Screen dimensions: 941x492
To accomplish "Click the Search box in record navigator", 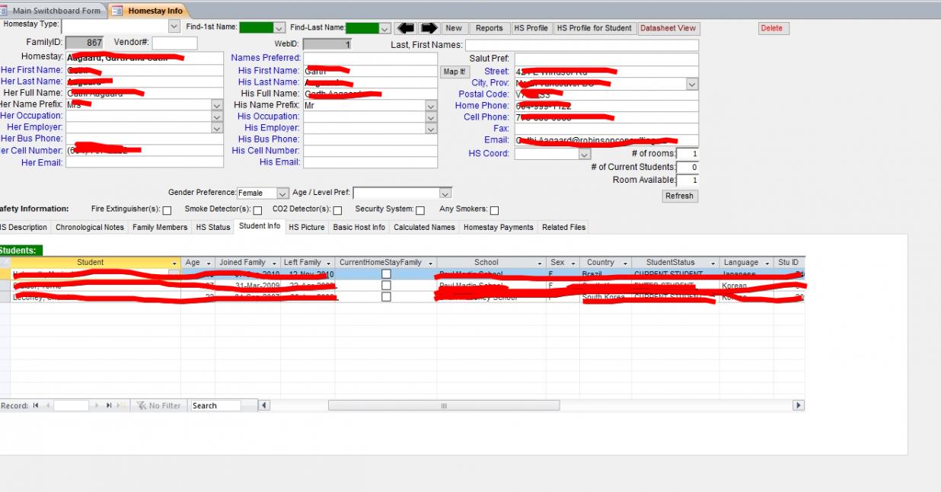I will (215, 406).
